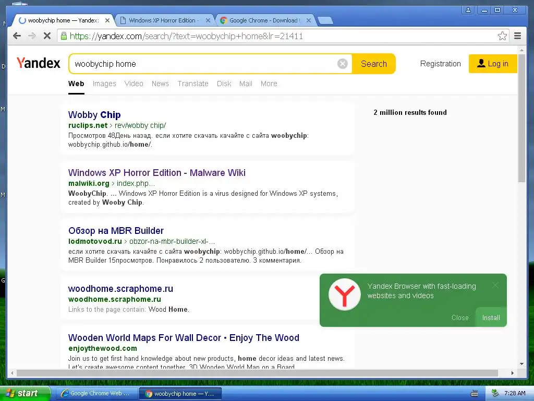The height and width of the screenshot is (401, 534).
Task: Click the lodmotovod.ru green URL
Action: 95,241
